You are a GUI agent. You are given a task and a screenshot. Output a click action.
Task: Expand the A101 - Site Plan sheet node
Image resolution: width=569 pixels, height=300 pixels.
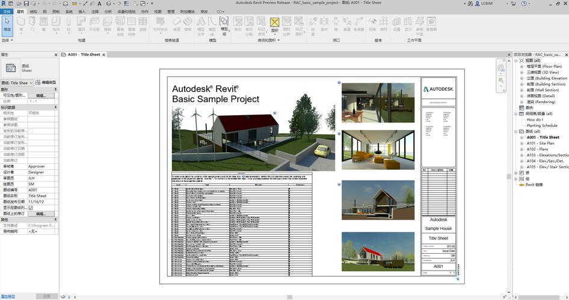point(521,143)
